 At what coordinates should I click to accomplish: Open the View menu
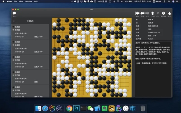21,1
